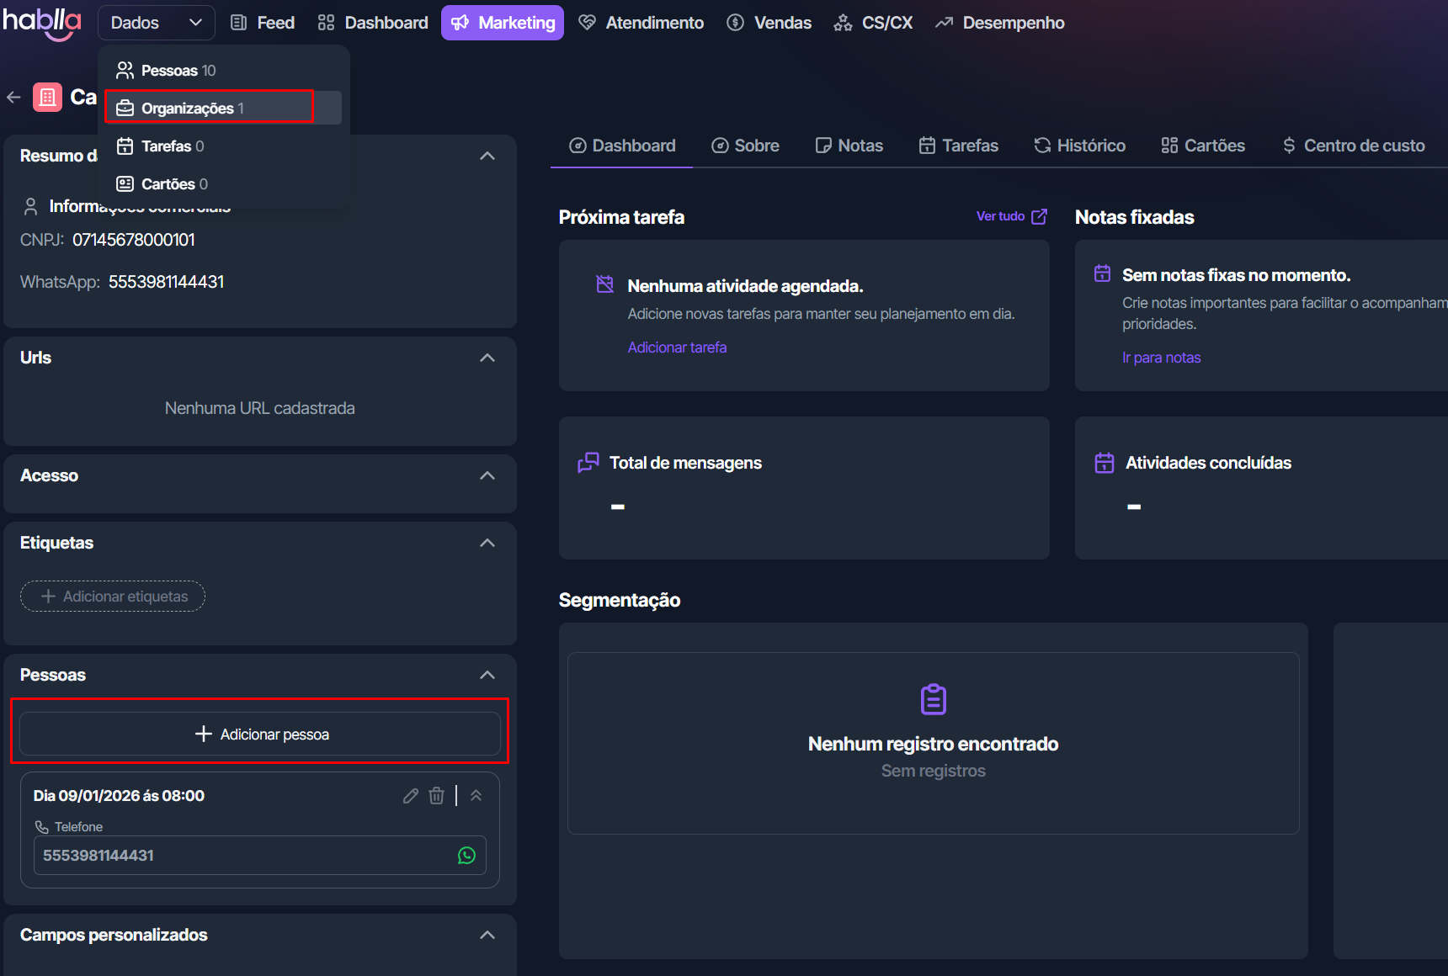Click the pencil edit icon on person card
1448x976 pixels.
[411, 796]
